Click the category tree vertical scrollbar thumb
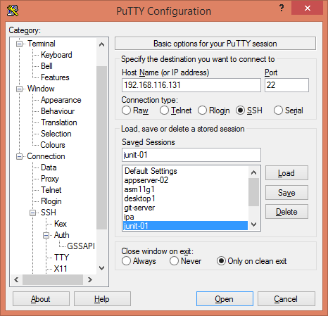Image resolution: width=328 pixels, height=316 pixels. (x=101, y=148)
